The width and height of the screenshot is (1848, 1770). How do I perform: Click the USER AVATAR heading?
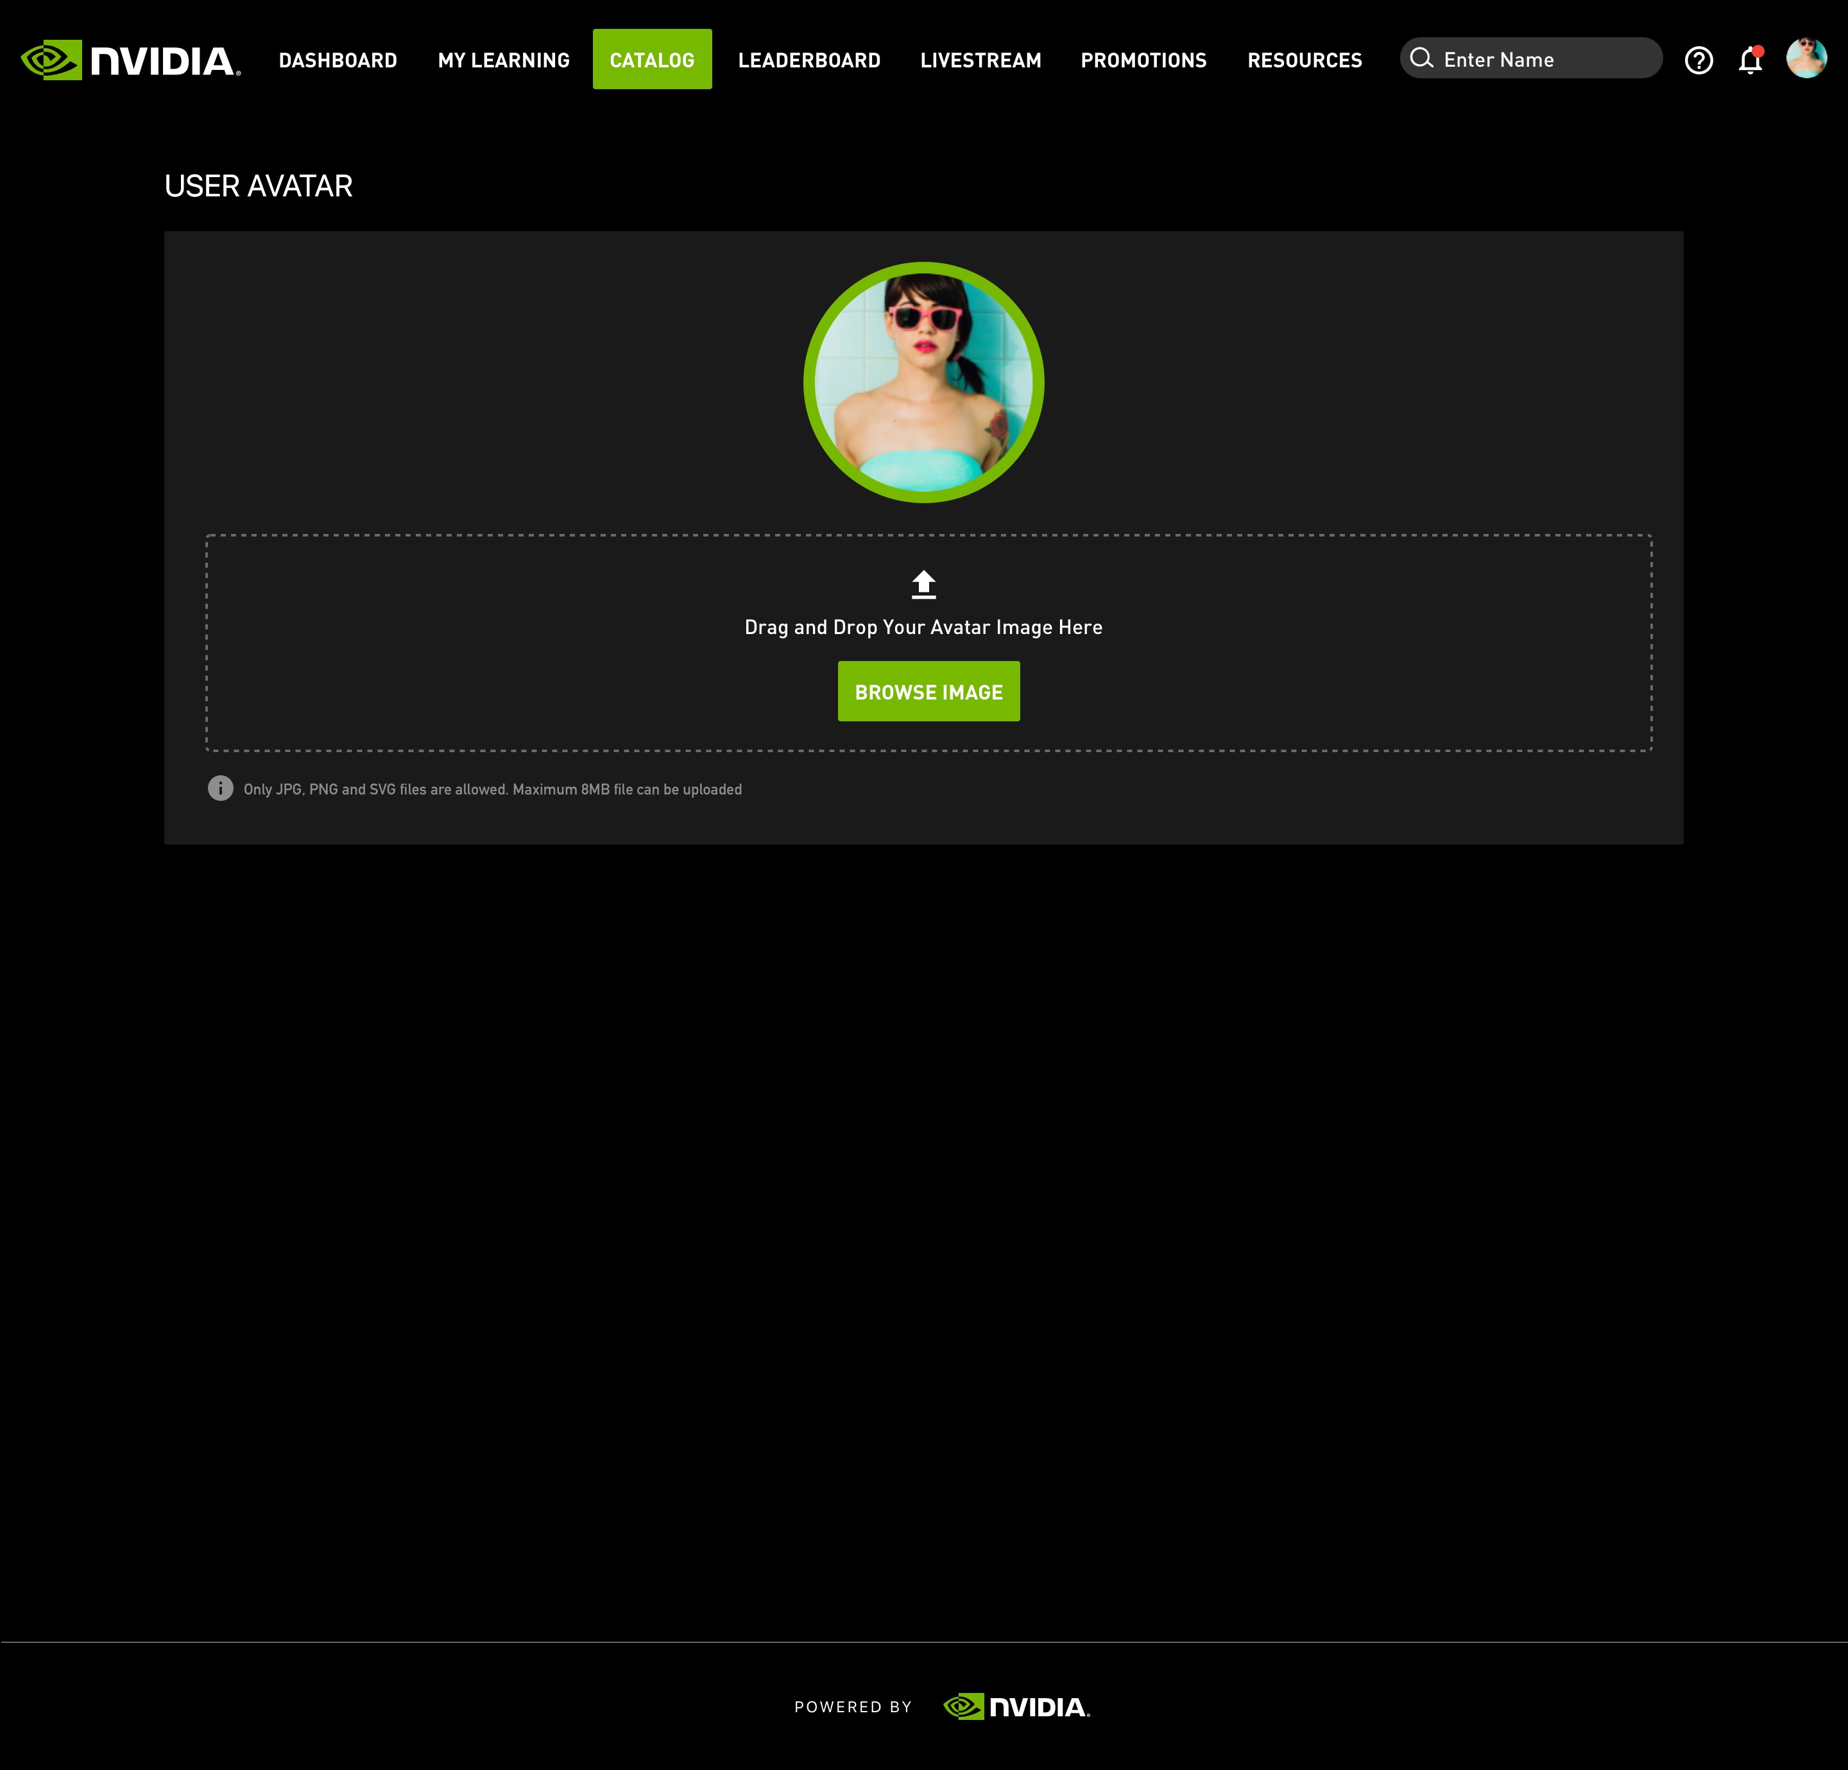pos(259,185)
